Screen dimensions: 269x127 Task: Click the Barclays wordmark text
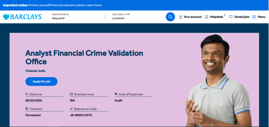(x=26, y=17)
